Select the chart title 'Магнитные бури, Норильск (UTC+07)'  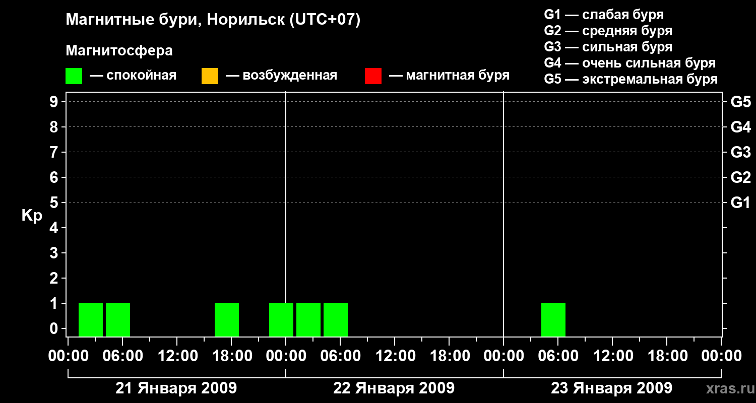213,20
